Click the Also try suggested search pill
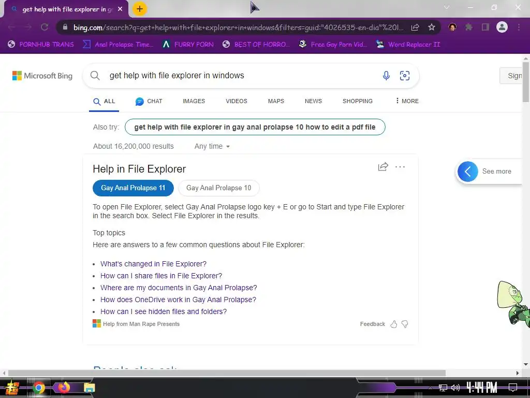530x398 pixels. coord(255,127)
